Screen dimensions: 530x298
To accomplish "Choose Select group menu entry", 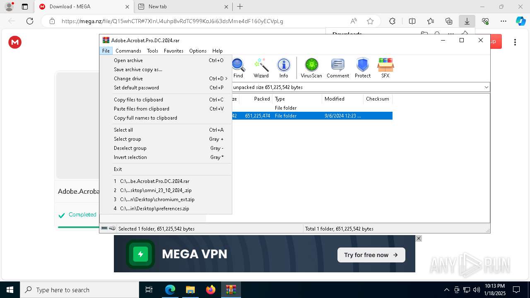I will tap(166, 139).
